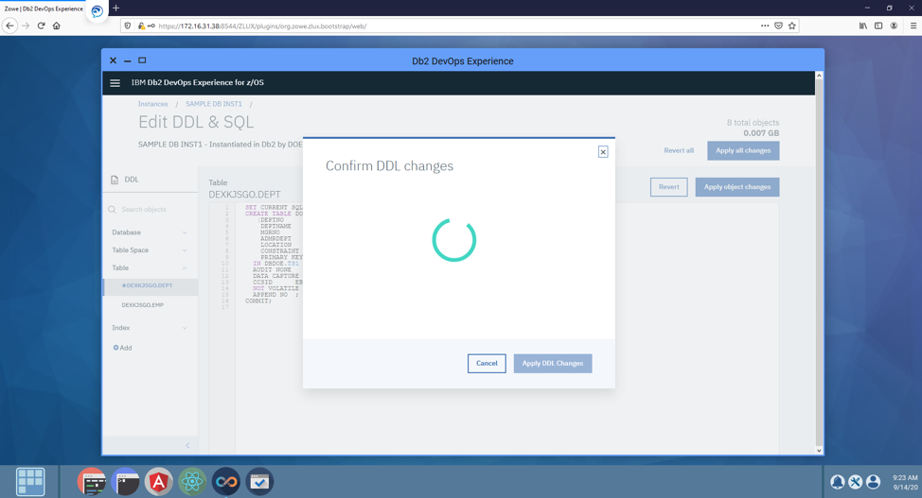Click the Revert button

coord(668,187)
